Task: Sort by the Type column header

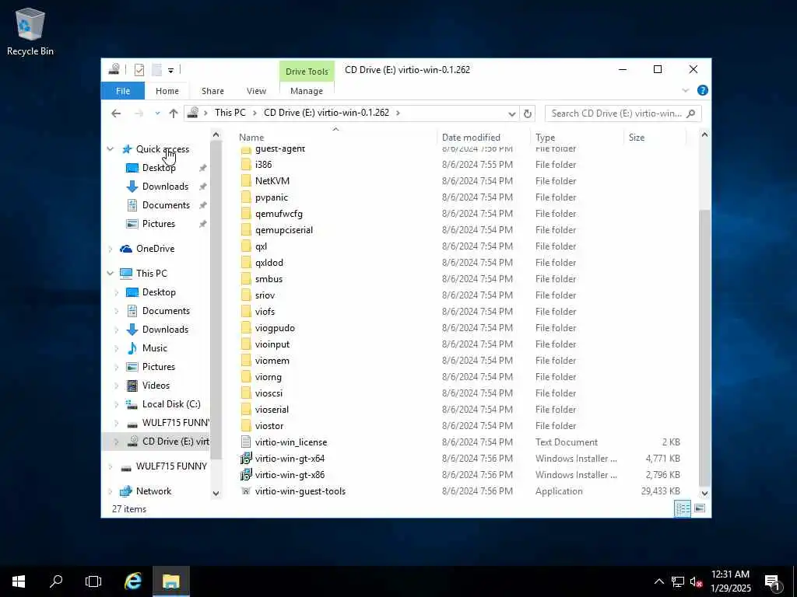Action: pos(577,137)
